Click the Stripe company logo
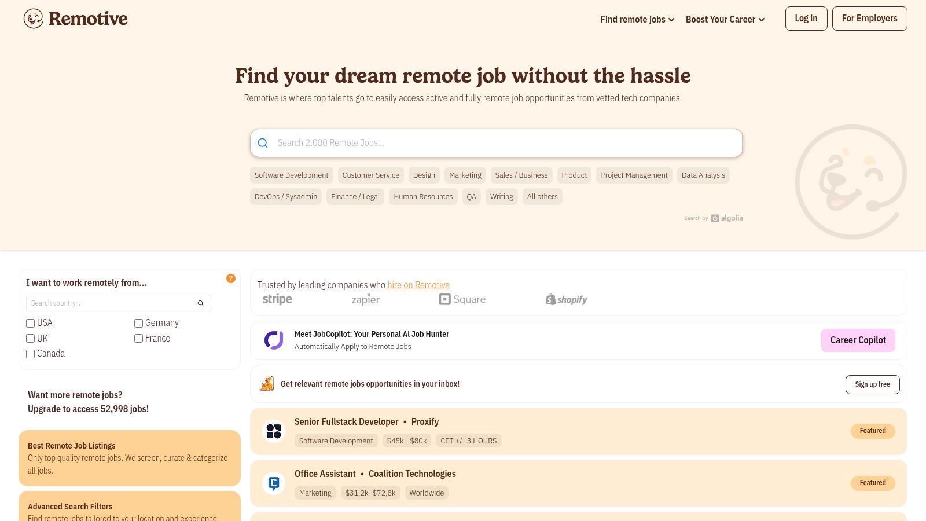 coord(277,299)
